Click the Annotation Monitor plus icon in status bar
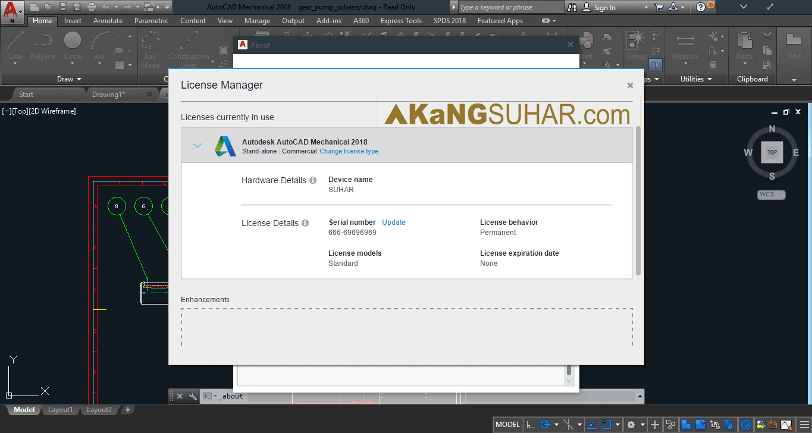Viewport: 812px width, 433px height. click(655, 425)
